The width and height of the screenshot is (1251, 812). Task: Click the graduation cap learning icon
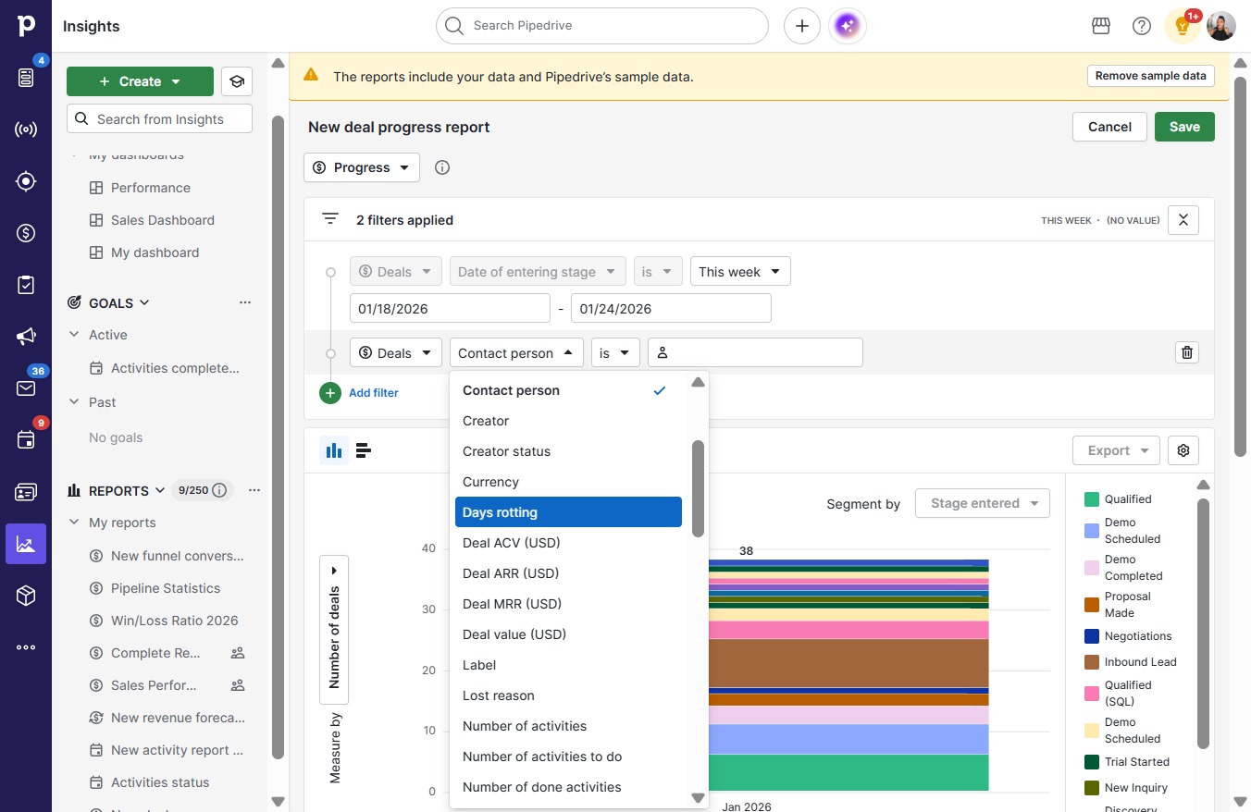pos(237,81)
